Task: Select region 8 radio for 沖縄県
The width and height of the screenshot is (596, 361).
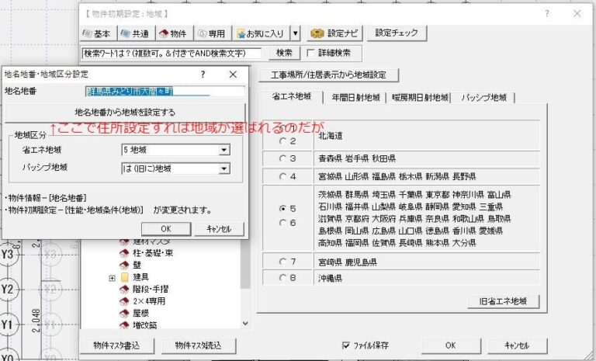Action: point(282,278)
